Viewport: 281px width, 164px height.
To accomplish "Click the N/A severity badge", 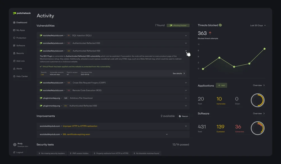I will point(66,98).
